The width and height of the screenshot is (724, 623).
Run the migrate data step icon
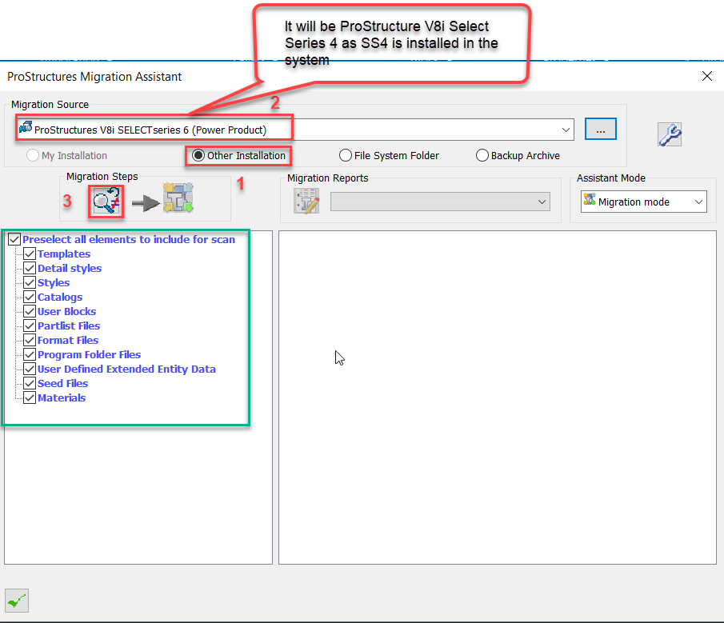point(178,198)
